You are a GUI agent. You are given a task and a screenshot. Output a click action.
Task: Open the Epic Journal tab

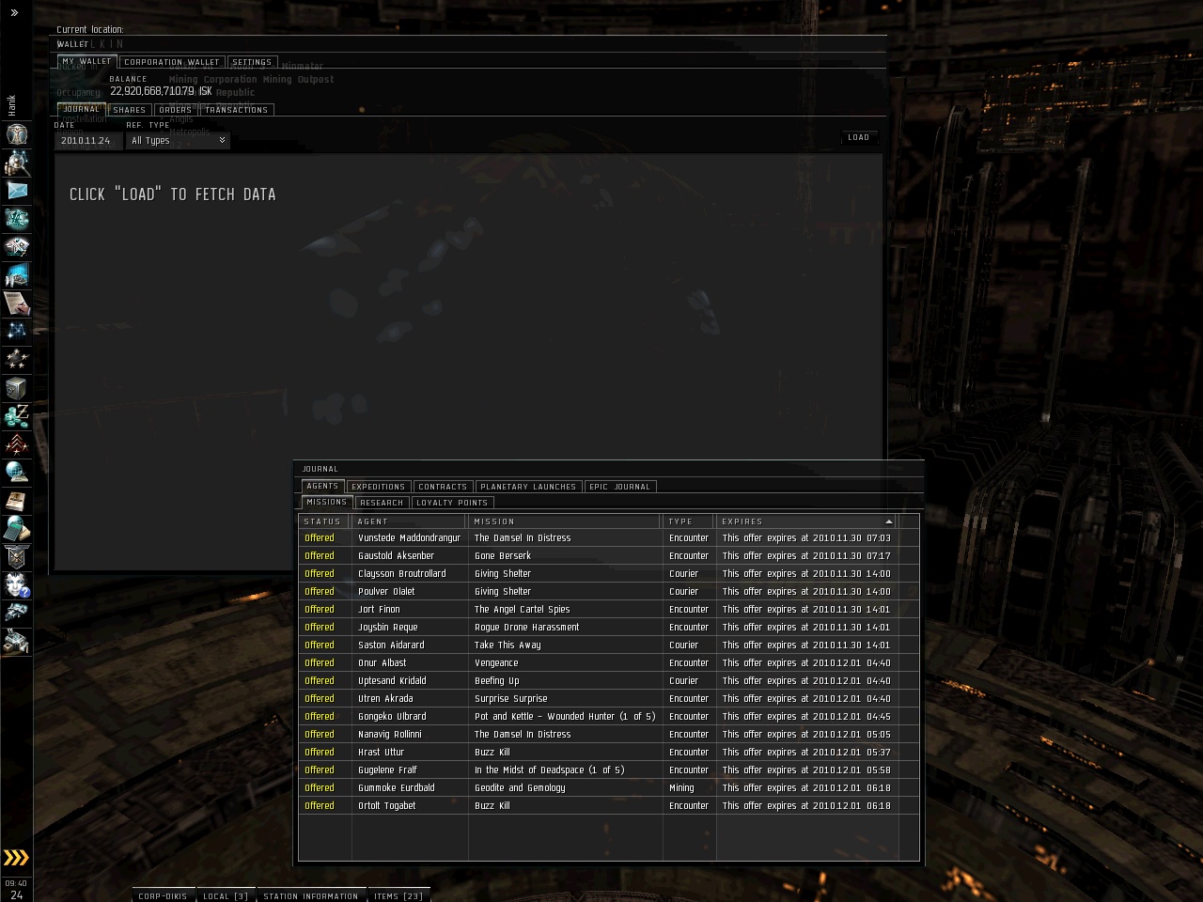(x=620, y=487)
